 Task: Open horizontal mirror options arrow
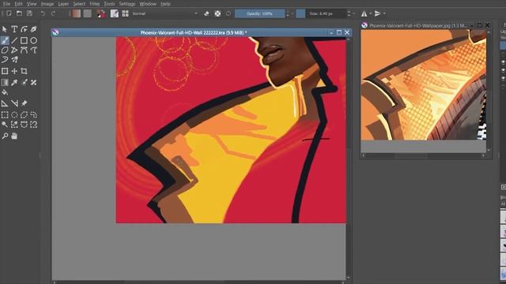(371, 13)
